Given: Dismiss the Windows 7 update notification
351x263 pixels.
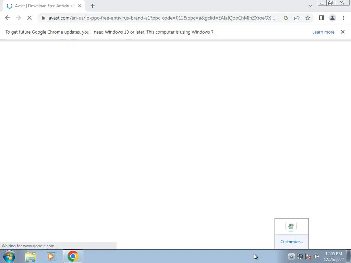Looking at the screenshot, I should pos(343,32).
